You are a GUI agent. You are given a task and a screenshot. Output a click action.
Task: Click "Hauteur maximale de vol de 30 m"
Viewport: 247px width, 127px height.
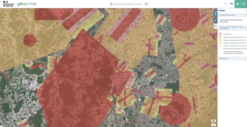[234, 37]
